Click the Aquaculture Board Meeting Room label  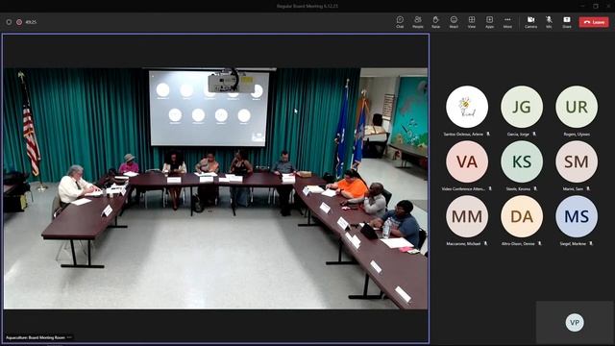[36, 337]
